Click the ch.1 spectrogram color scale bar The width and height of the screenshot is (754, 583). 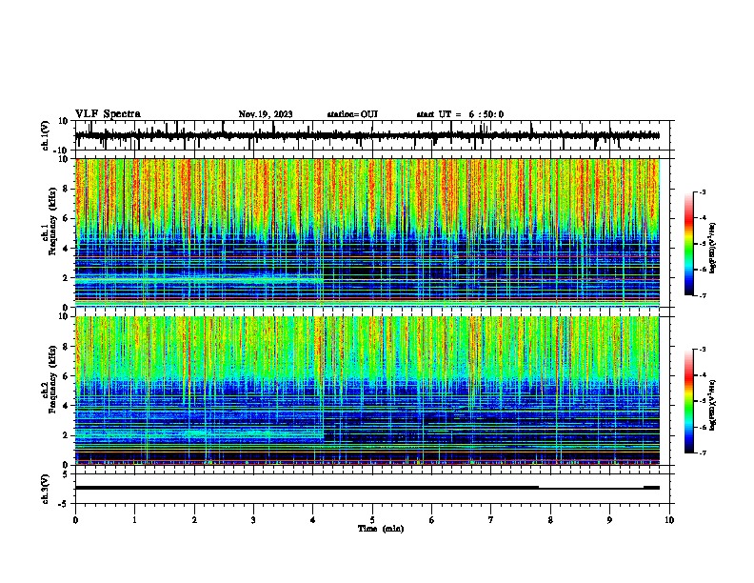[688, 244]
